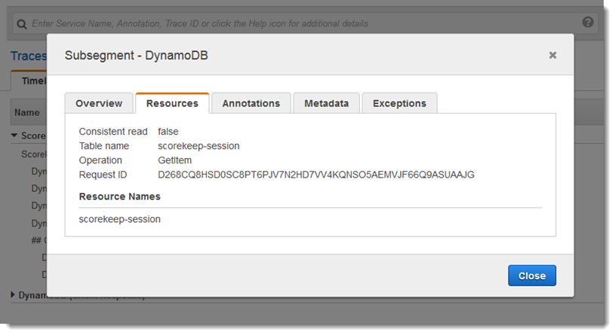
Task: Click the search magnifier icon
Action: pyautogui.click(x=22, y=23)
